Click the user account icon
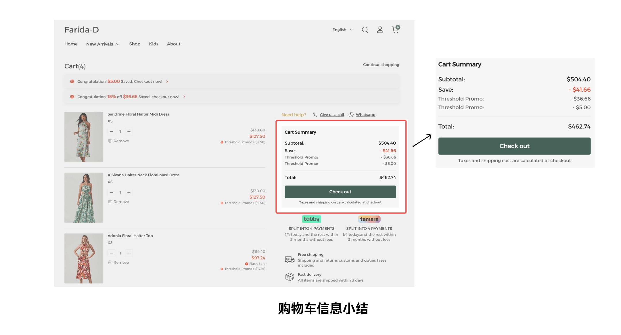This screenshot has height=335, width=621. (380, 30)
